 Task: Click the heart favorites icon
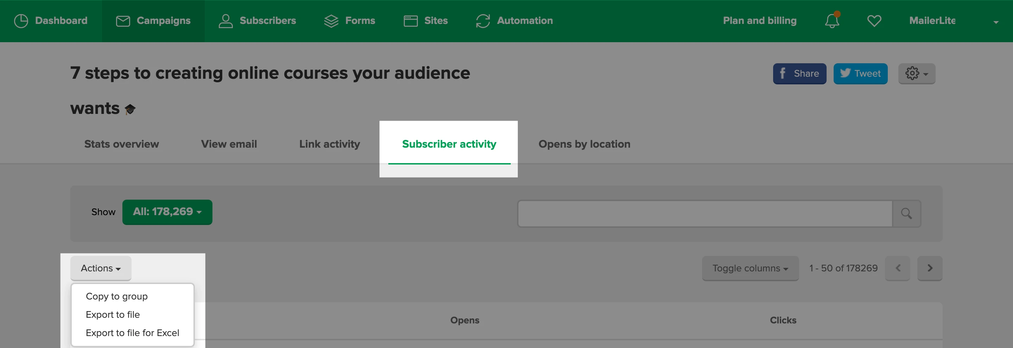click(x=874, y=21)
